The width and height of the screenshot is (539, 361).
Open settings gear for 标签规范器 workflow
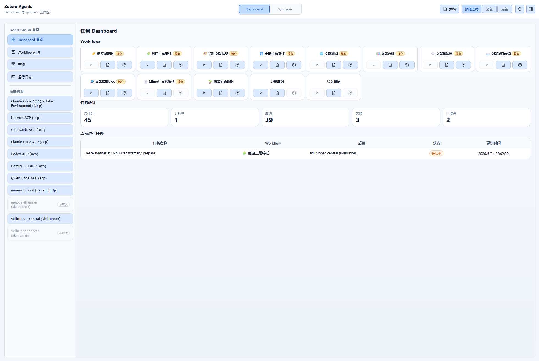pos(124,65)
